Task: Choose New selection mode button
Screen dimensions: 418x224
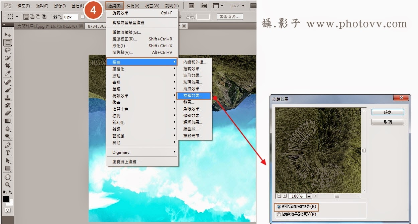Action: coord(26,17)
